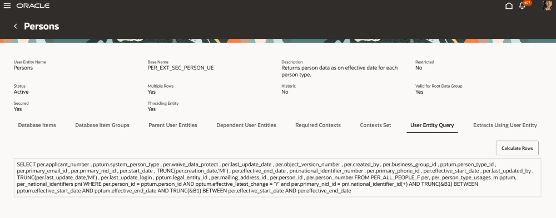Click the Valid for Root Data Group label
This screenshot has height=218, width=556.
click(439, 86)
